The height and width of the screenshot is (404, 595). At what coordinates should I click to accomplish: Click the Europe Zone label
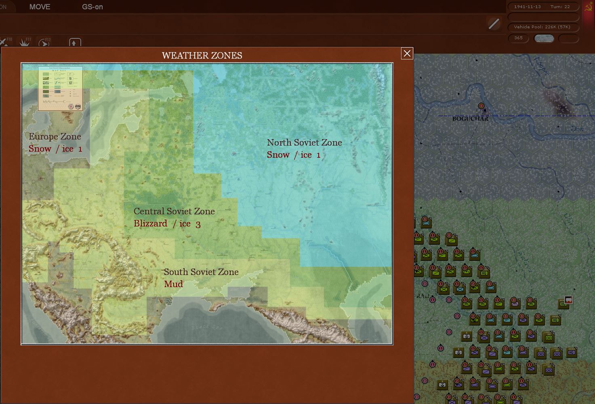coord(55,137)
